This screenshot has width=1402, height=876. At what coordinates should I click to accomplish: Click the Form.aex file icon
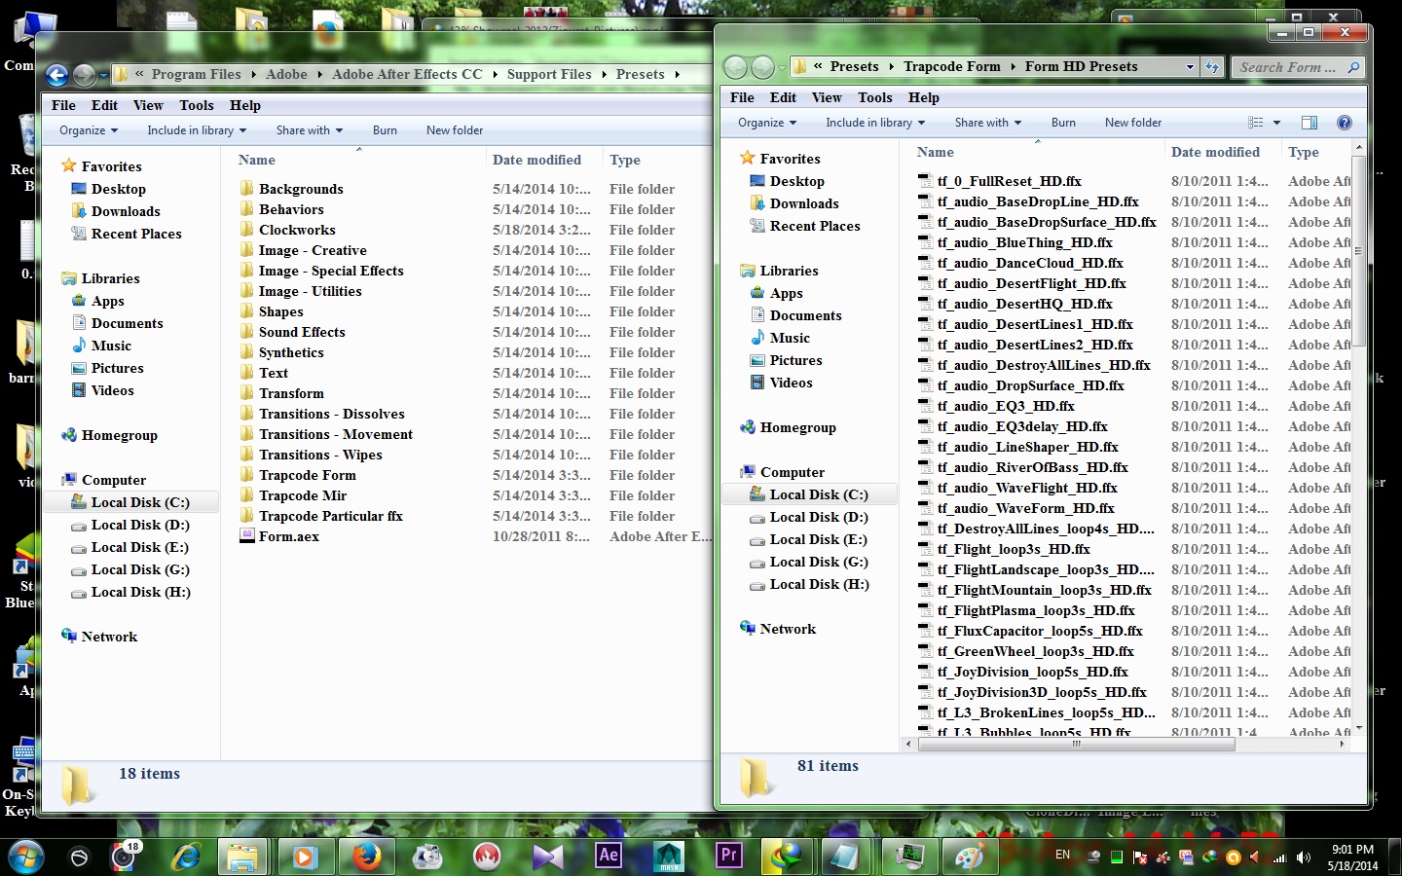[247, 536]
